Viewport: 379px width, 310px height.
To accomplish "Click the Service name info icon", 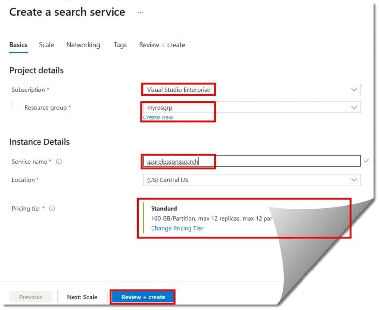I will pyautogui.click(x=59, y=161).
